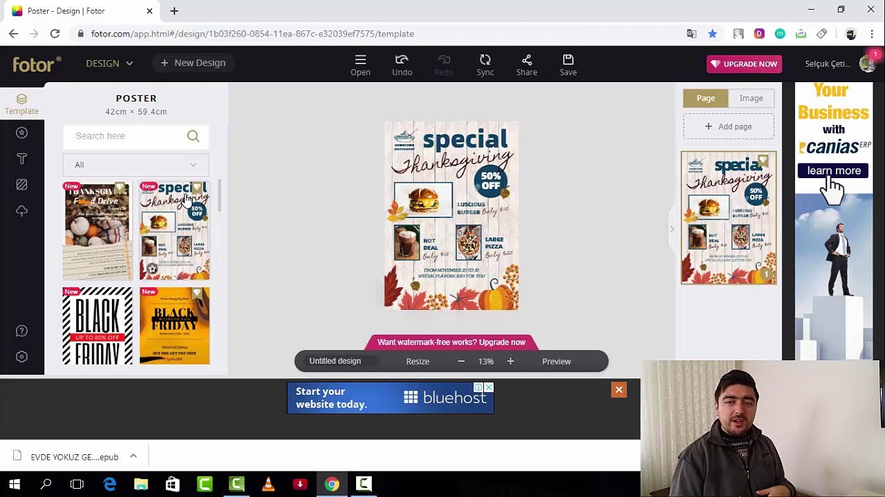885x497 pixels.
Task: Zoom in with the plus icon
Action: point(510,361)
